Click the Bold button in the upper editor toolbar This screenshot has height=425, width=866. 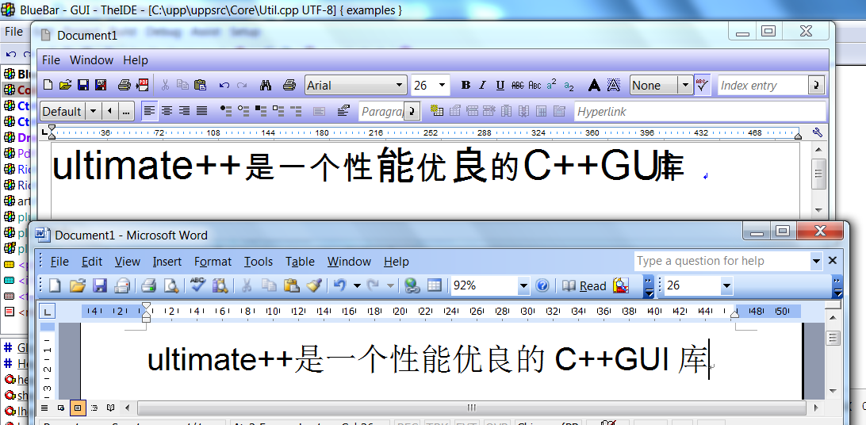466,86
